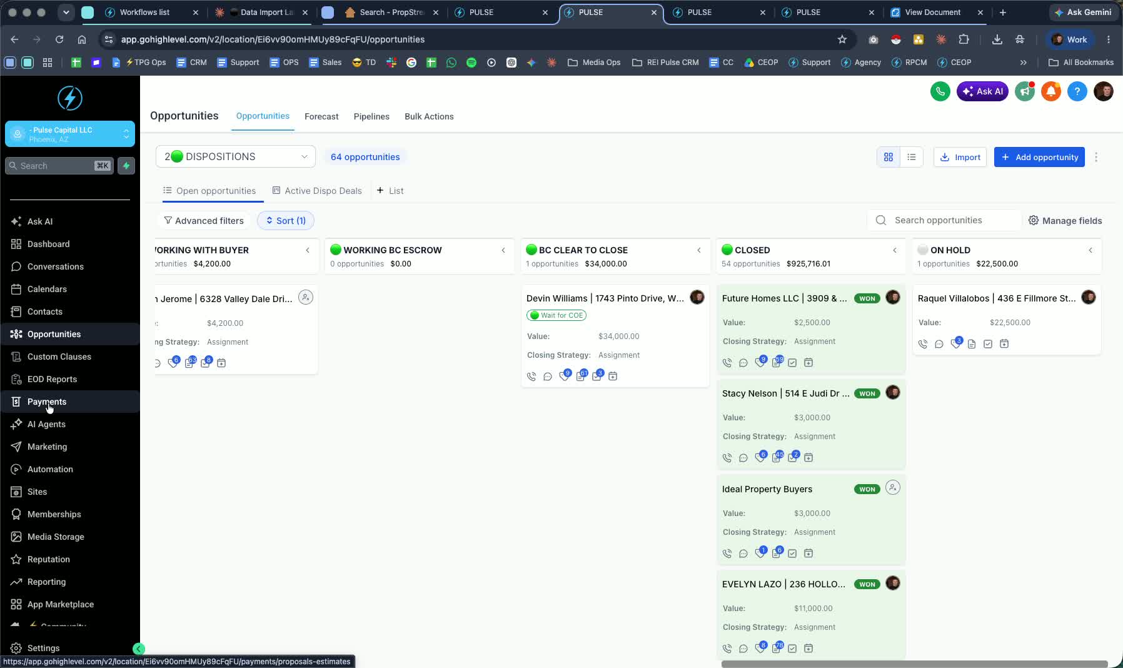Open calendar icon on Raquel Villalobos card
The height and width of the screenshot is (668, 1123).
coord(1004,344)
